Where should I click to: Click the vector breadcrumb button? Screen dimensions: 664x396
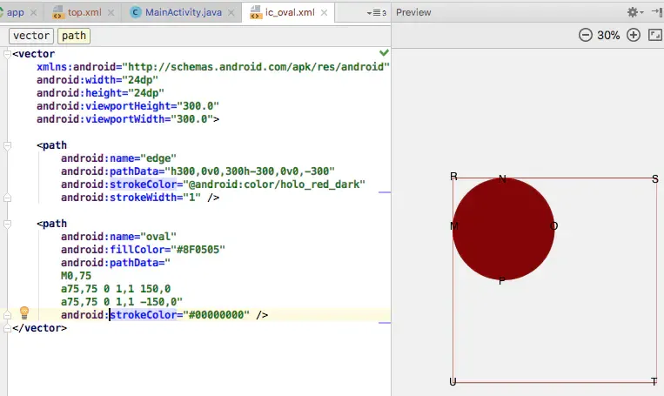(x=31, y=36)
